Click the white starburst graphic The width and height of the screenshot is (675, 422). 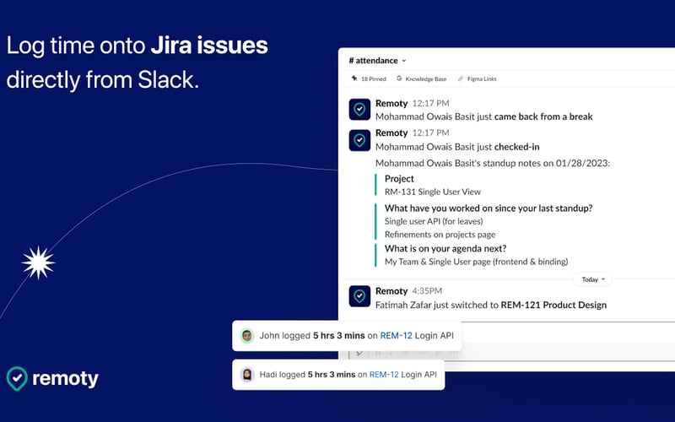coord(38,262)
